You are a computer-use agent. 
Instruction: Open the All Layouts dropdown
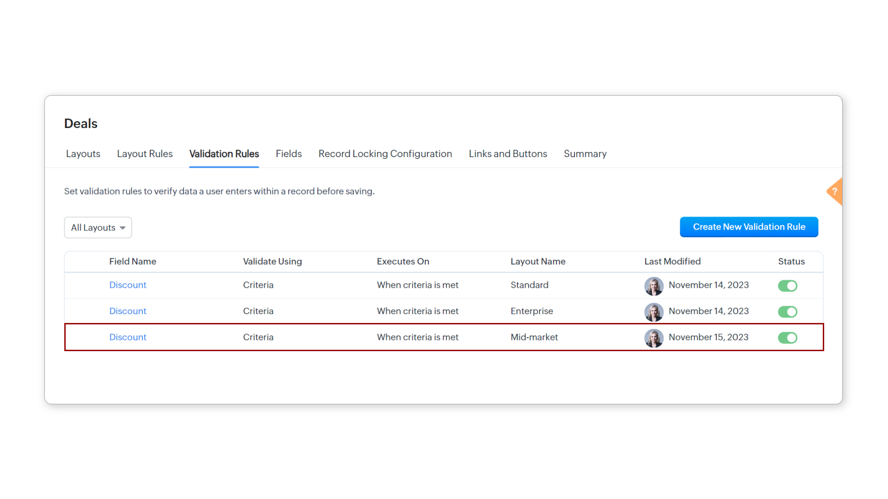tap(98, 228)
